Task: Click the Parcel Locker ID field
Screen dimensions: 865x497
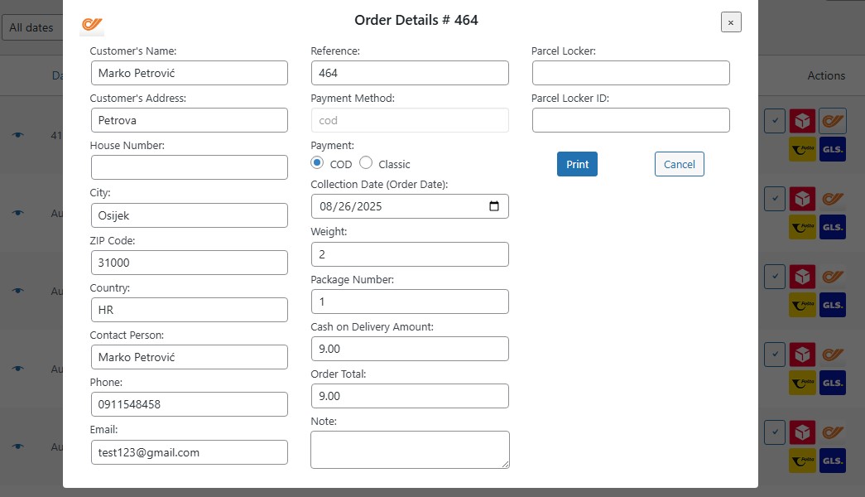Action: (631, 120)
